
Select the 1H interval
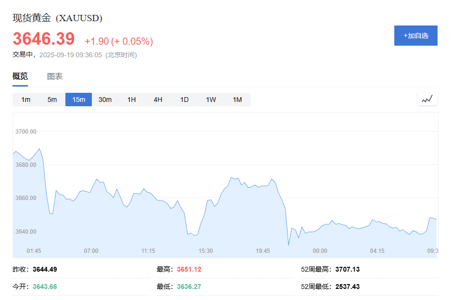[131, 99]
